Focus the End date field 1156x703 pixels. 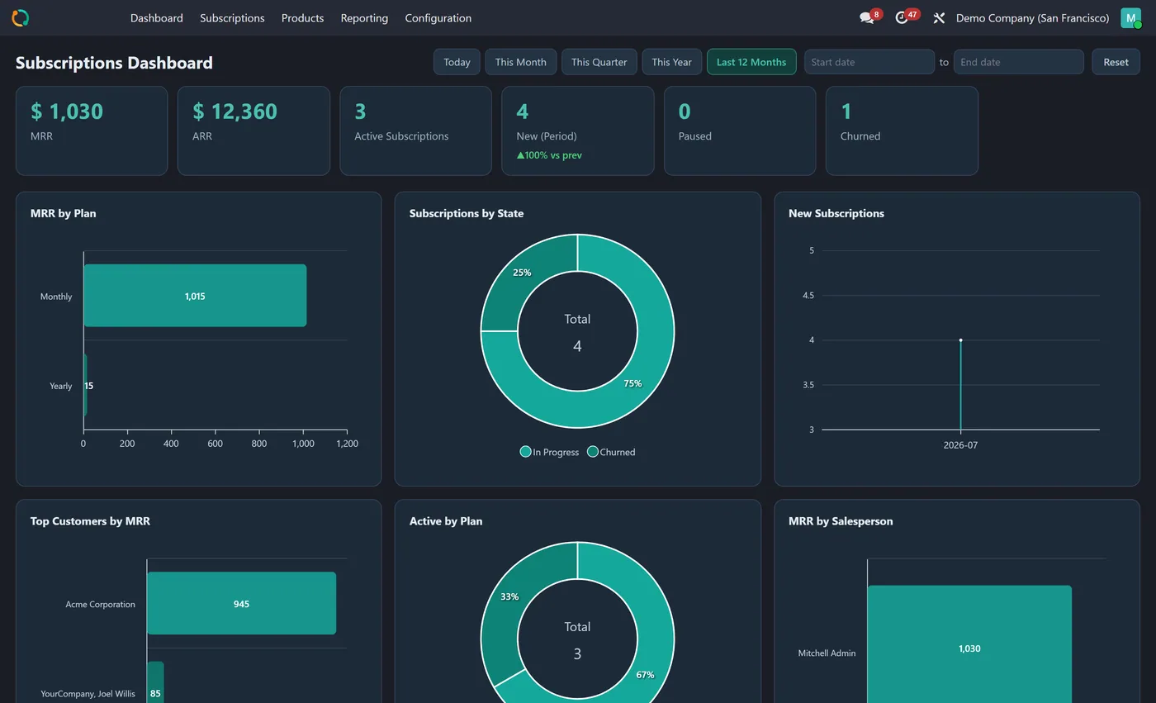tap(1019, 62)
